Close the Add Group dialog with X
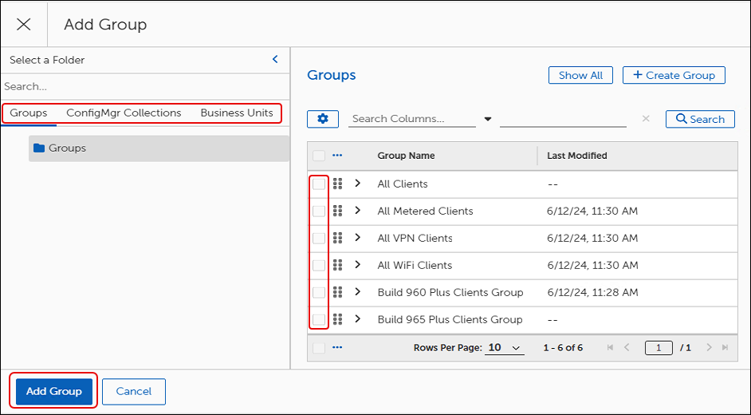This screenshot has width=751, height=415. (x=23, y=24)
